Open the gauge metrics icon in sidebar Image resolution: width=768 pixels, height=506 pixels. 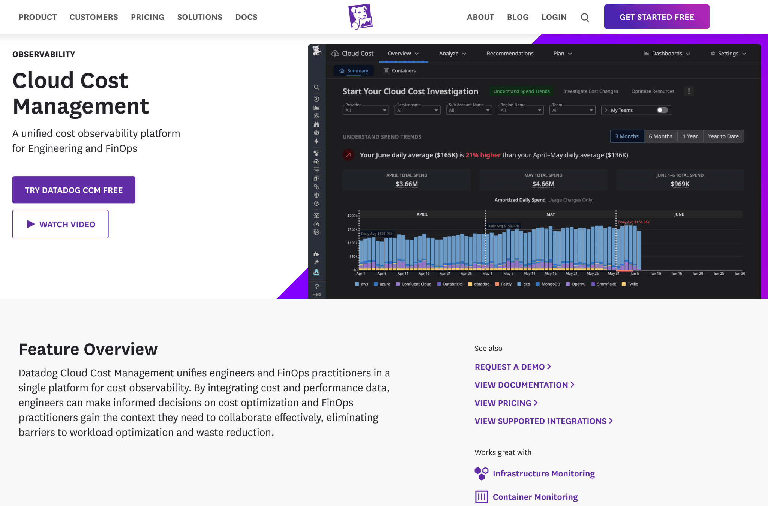pos(316,224)
